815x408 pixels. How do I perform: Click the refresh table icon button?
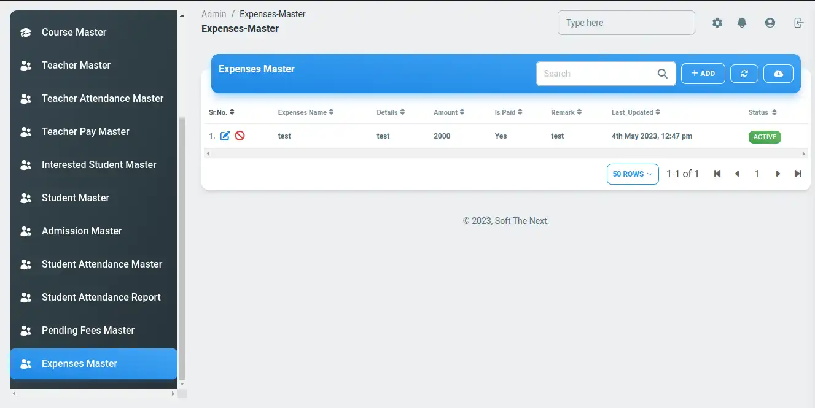click(x=744, y=74)
